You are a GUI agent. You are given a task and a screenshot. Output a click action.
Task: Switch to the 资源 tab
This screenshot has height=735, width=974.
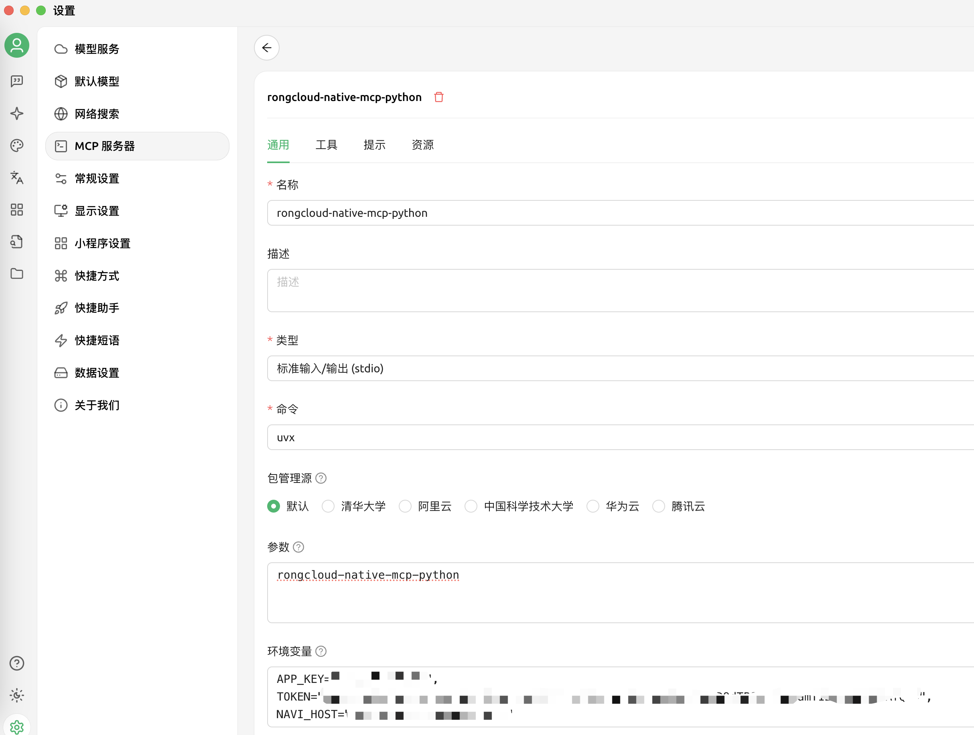click(x=422, y=145)
